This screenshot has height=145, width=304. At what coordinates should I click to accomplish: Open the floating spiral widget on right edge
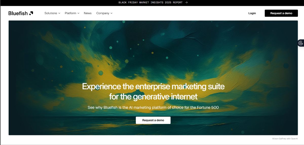tap(301, 43)
